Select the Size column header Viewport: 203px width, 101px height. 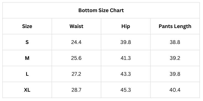27,26
